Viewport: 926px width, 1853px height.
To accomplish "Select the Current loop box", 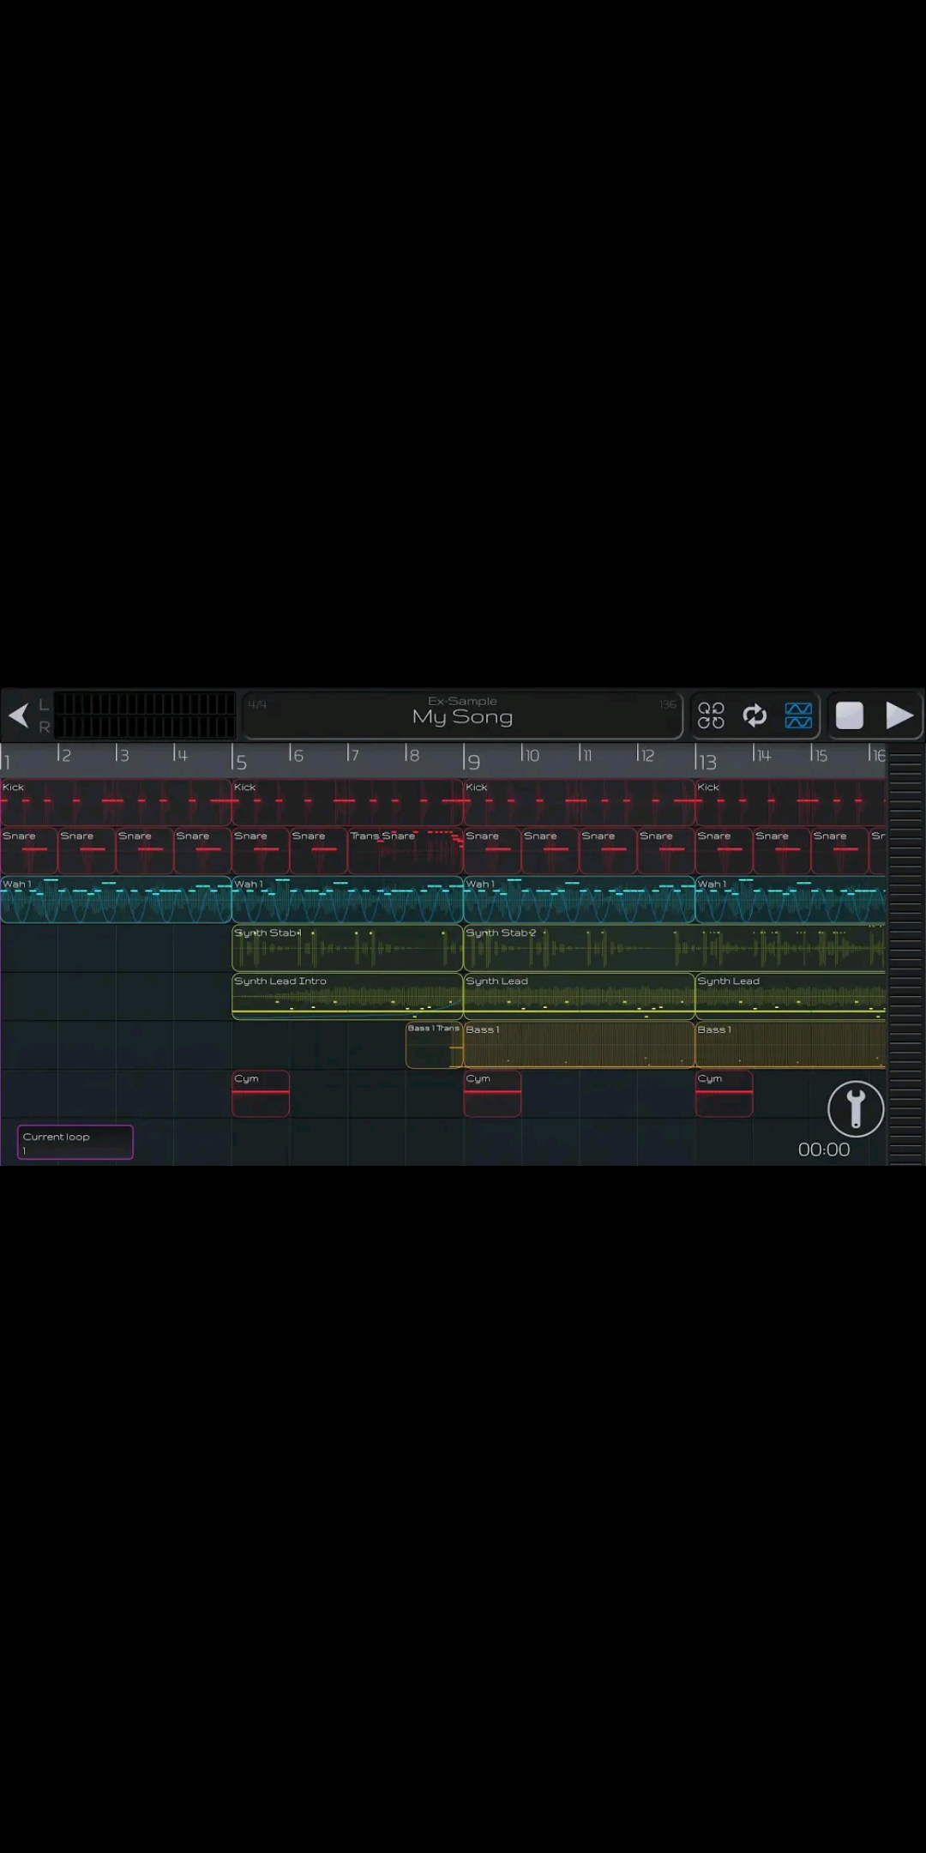I will 75,1142.
